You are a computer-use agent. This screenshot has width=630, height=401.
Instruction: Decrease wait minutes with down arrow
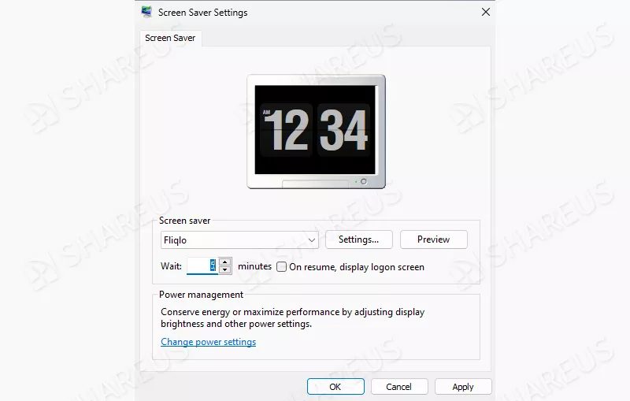pos(225,270)
